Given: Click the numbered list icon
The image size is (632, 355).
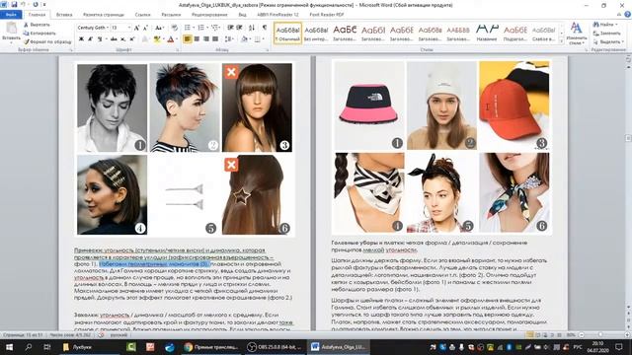Looking at the screenshot, I should coord(201,28).
